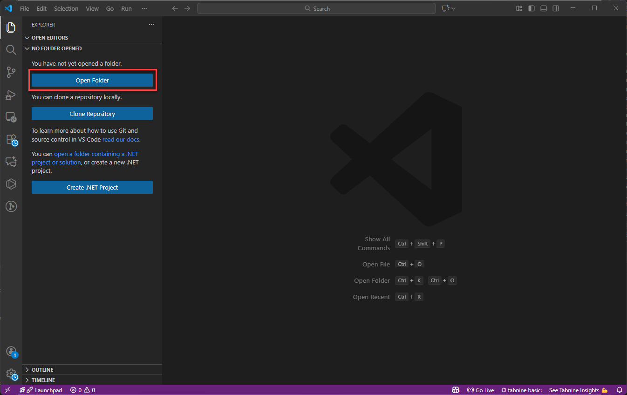Follow the 'read our docs' link
This screenshot has height=395, width=627.
point(121,139)
